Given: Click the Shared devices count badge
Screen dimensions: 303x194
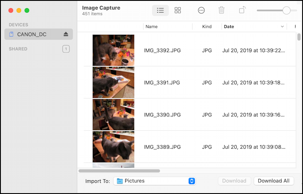Looking at the screenshot, I should click(x=66, y=49).
